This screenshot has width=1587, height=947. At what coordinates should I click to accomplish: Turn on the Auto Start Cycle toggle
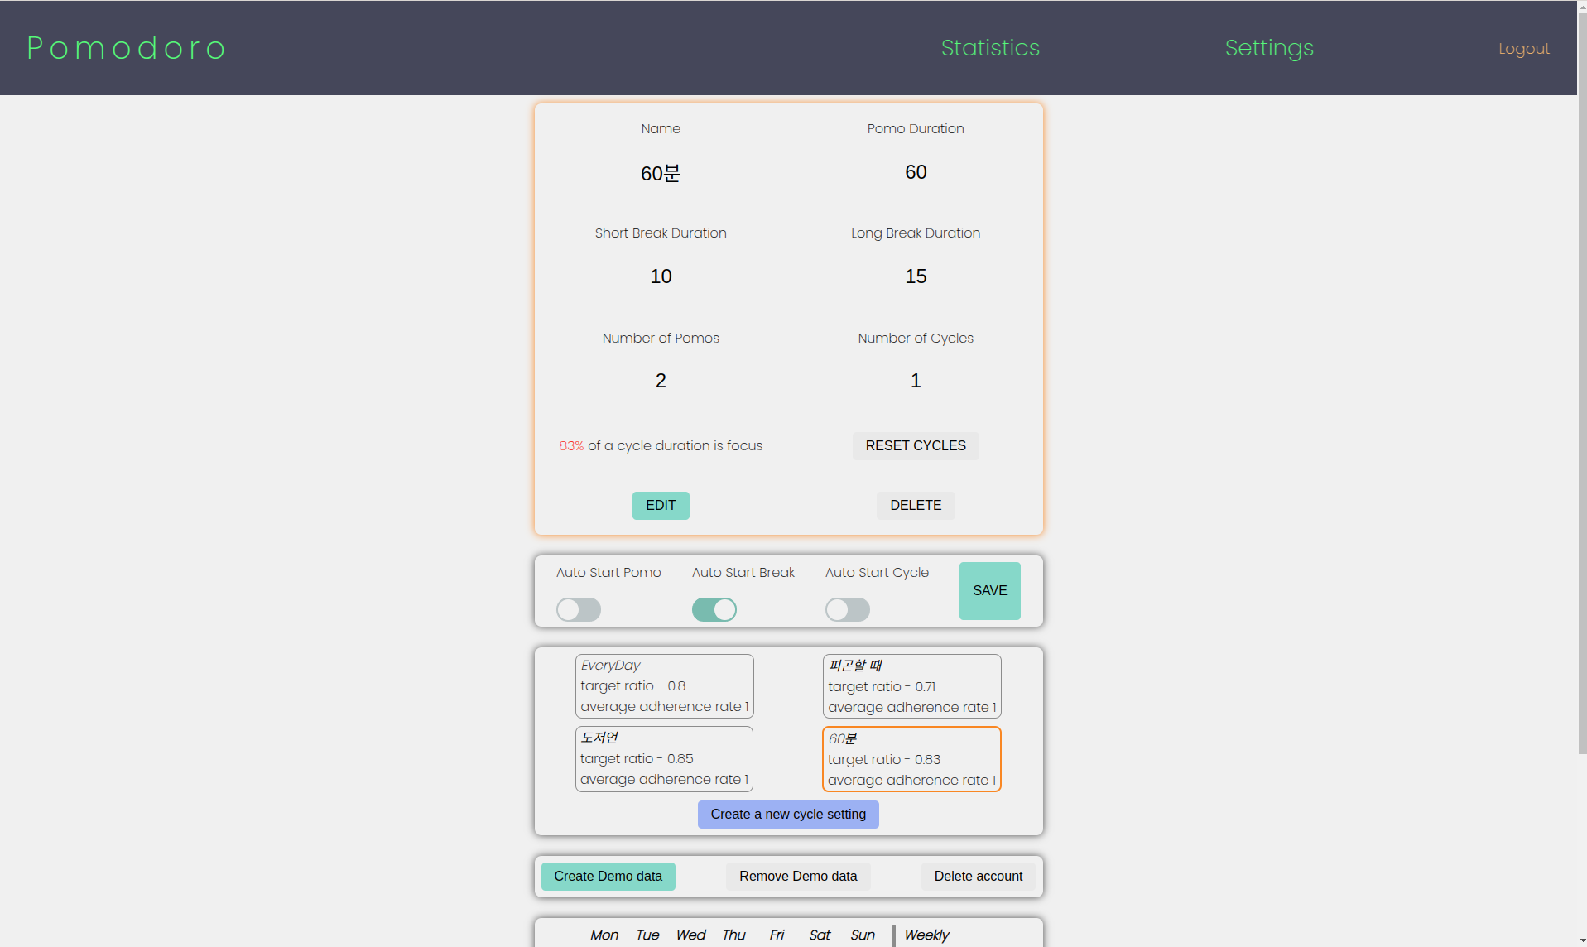[847, 609]
